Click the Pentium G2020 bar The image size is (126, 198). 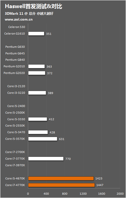click(x=37, y=73)
